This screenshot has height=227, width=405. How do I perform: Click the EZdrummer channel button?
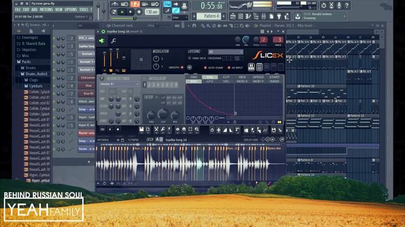(86, 78)
